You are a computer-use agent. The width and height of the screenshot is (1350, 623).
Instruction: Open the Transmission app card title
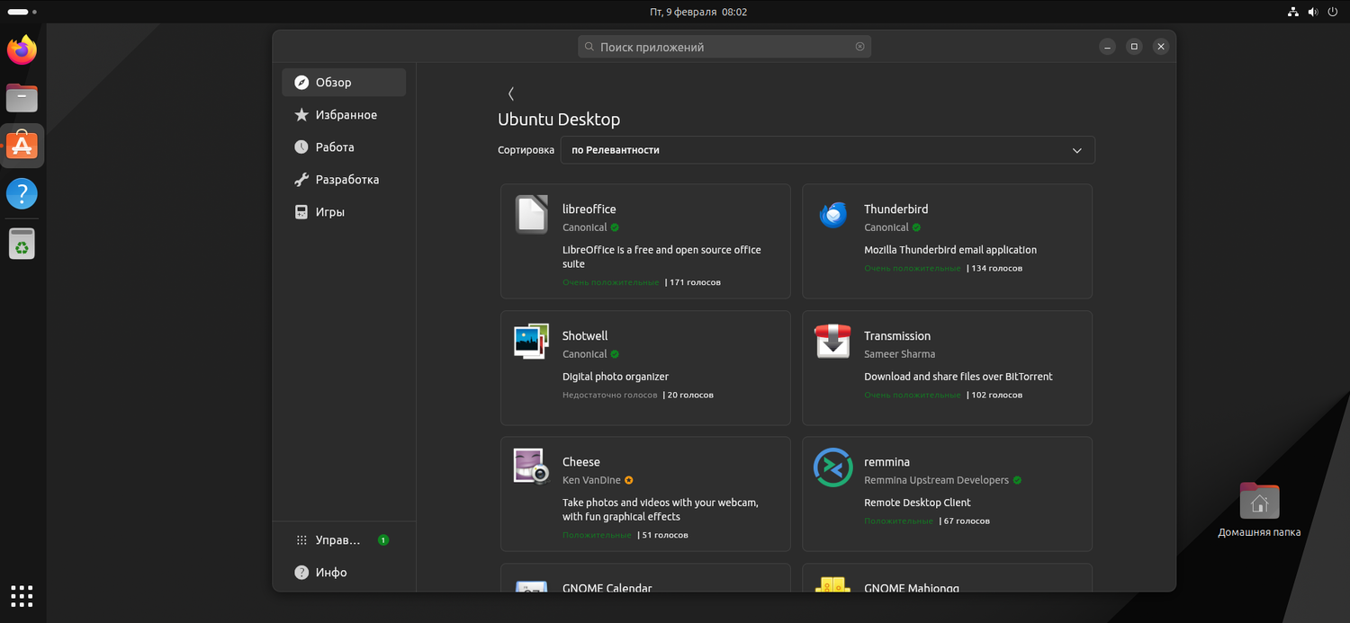tap(897, 336)
